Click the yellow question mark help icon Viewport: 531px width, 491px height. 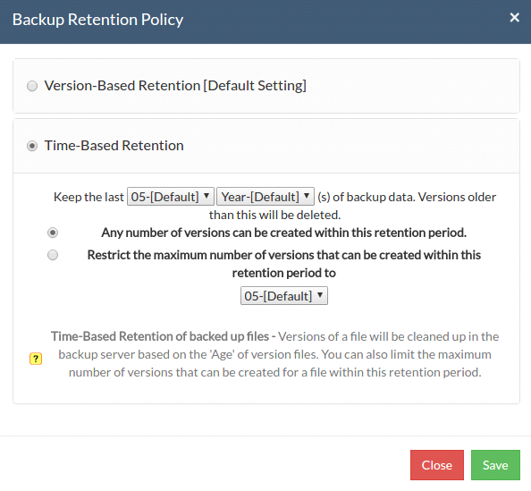[x=36, y=359]
